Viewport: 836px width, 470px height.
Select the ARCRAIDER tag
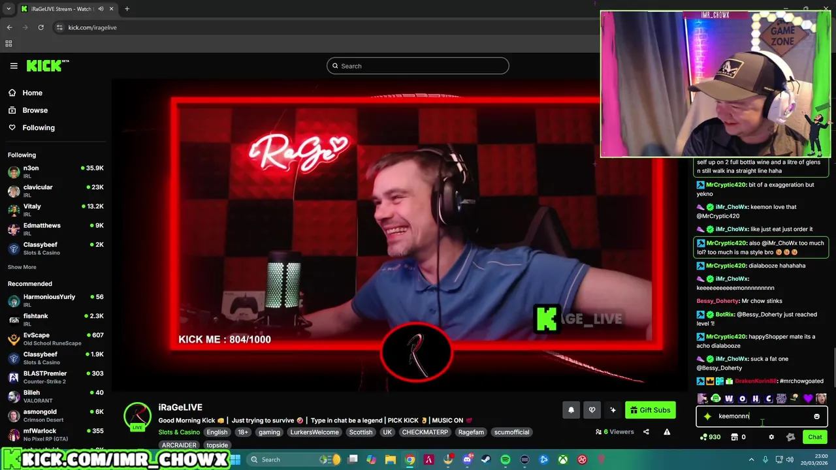pyautogui.click(x=179, y=445)
